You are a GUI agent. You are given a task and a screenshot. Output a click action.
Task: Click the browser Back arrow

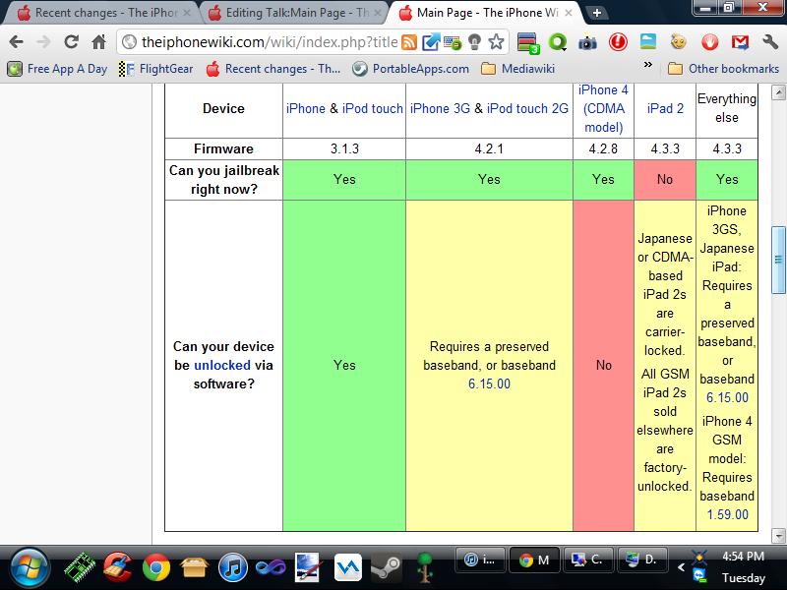[x=17, y=42]
